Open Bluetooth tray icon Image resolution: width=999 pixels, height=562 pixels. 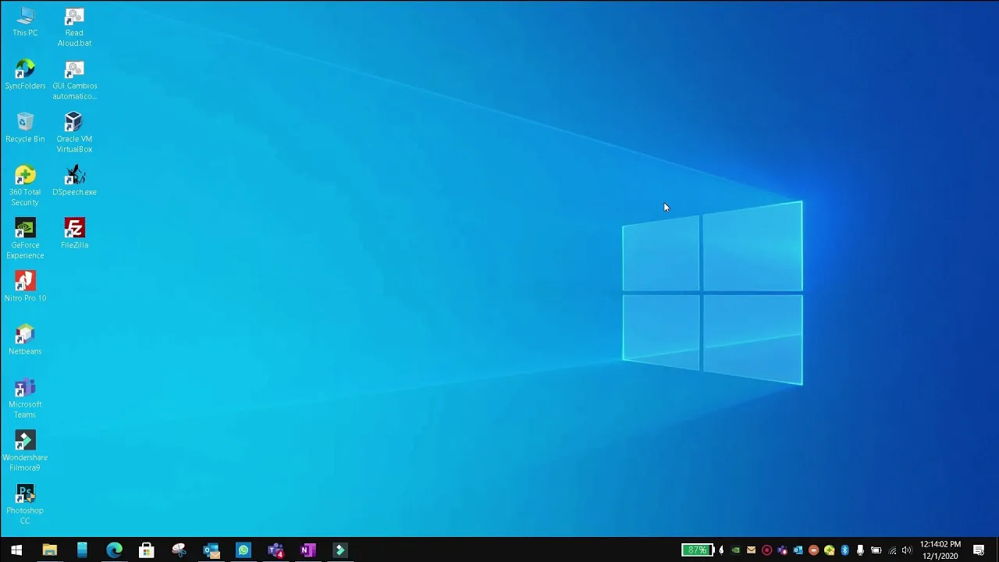click(844, 550)
